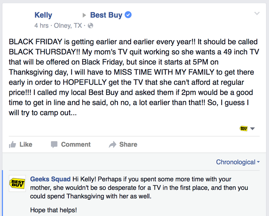
Task: Open the Olney, TX location link
Action: coord(68,25)
